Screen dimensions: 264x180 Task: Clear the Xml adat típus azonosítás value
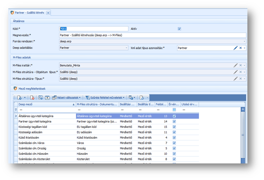(x=240, y=48)
